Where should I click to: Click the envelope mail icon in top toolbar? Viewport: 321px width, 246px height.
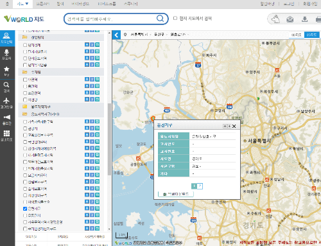[x=290, y=19]
